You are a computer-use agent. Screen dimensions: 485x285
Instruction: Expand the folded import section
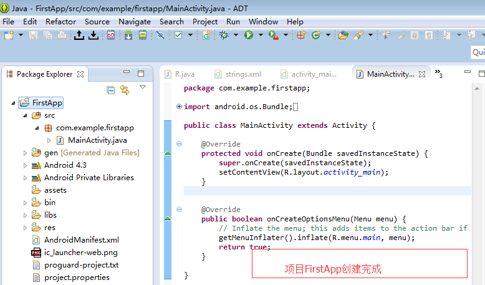(179, 107)
